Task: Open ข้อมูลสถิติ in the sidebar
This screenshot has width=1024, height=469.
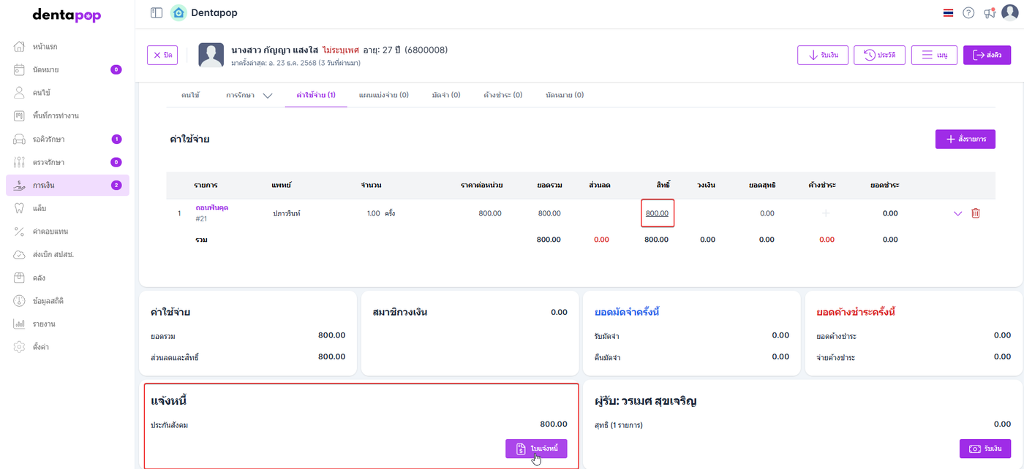Action: click(x=67, y=301)
